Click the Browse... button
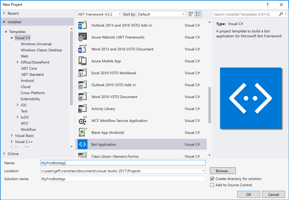 point(223,171)
